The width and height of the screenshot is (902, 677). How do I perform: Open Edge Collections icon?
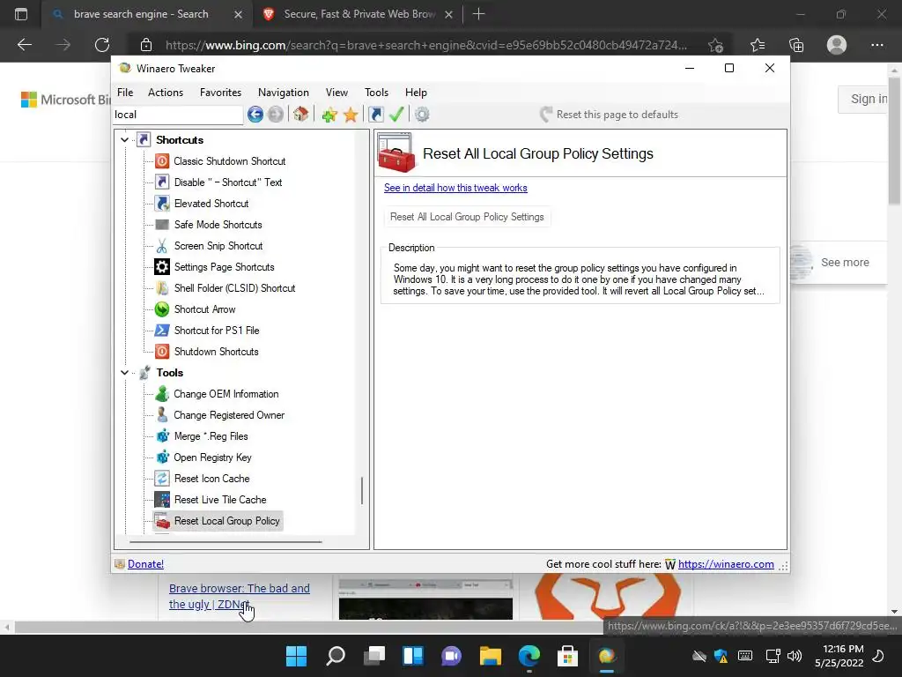tap(796, 45)
